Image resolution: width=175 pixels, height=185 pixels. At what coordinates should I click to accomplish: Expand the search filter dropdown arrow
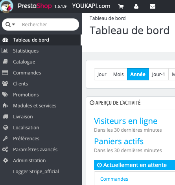click(13, 24)
